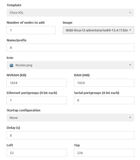Click the "Template" label

click(x=14, y=5)
